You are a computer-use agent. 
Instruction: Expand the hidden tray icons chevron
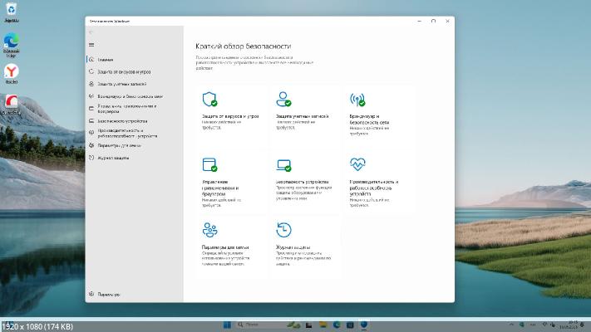(x=511, y=325)
